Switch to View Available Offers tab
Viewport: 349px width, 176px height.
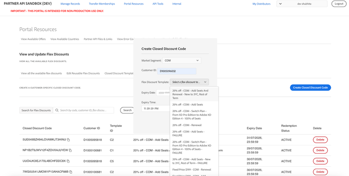pyautogui.click(x=34, y=39)
